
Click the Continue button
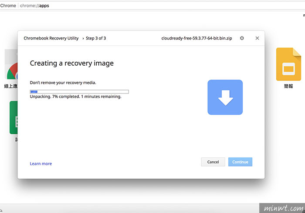click(x=240, y=162)
